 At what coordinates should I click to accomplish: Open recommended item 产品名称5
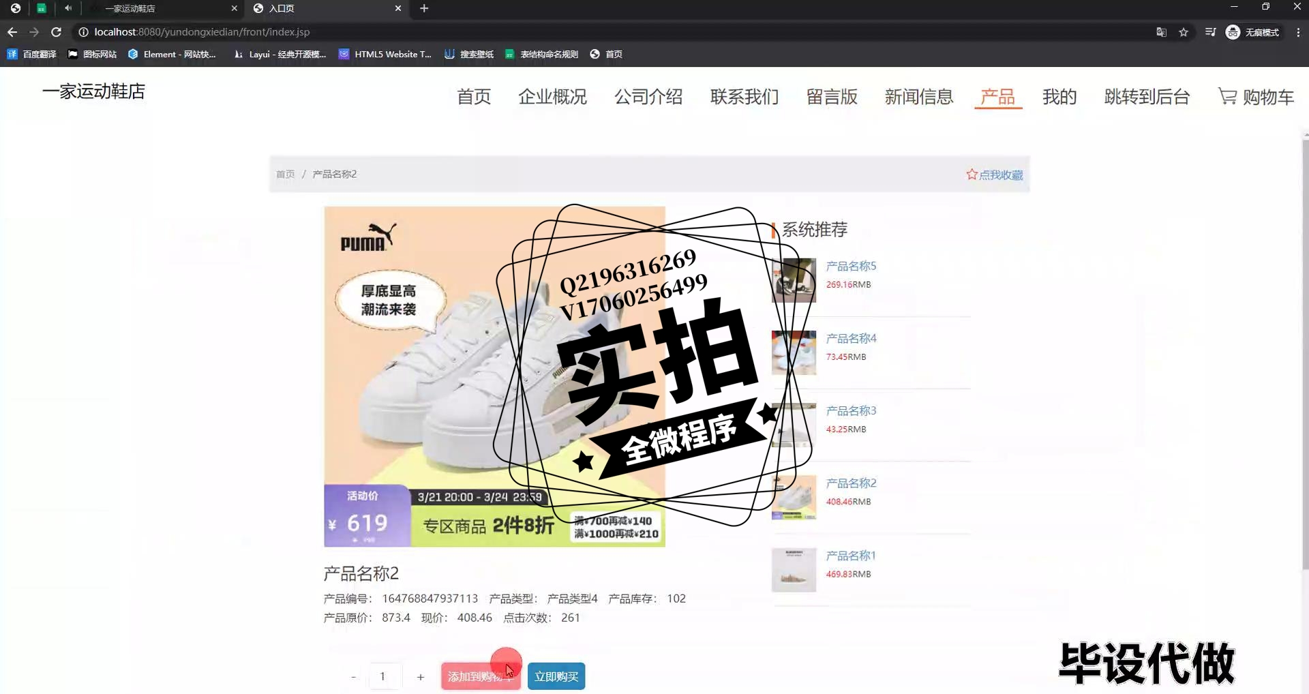click(851, 266)
